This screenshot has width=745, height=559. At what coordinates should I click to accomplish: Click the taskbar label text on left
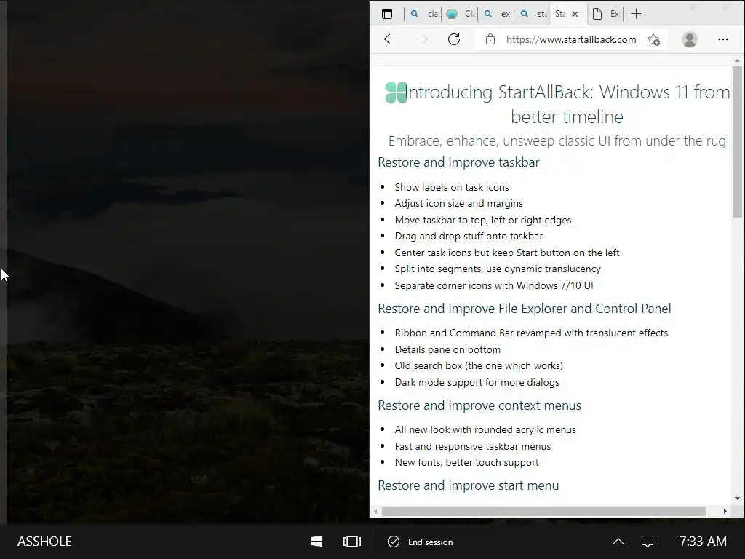pos(44,542)
